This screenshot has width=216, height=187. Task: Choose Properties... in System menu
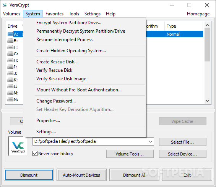pyautogui.click(x=84, y=121)
